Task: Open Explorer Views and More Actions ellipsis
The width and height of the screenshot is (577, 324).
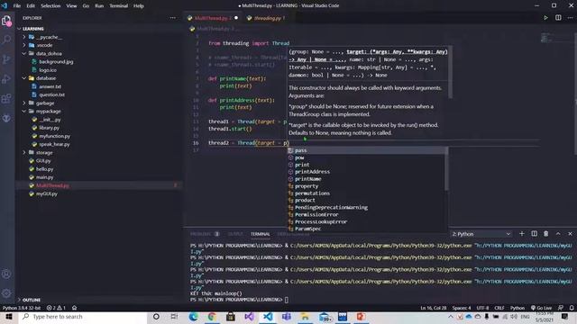Action: [x=172, y=18]
